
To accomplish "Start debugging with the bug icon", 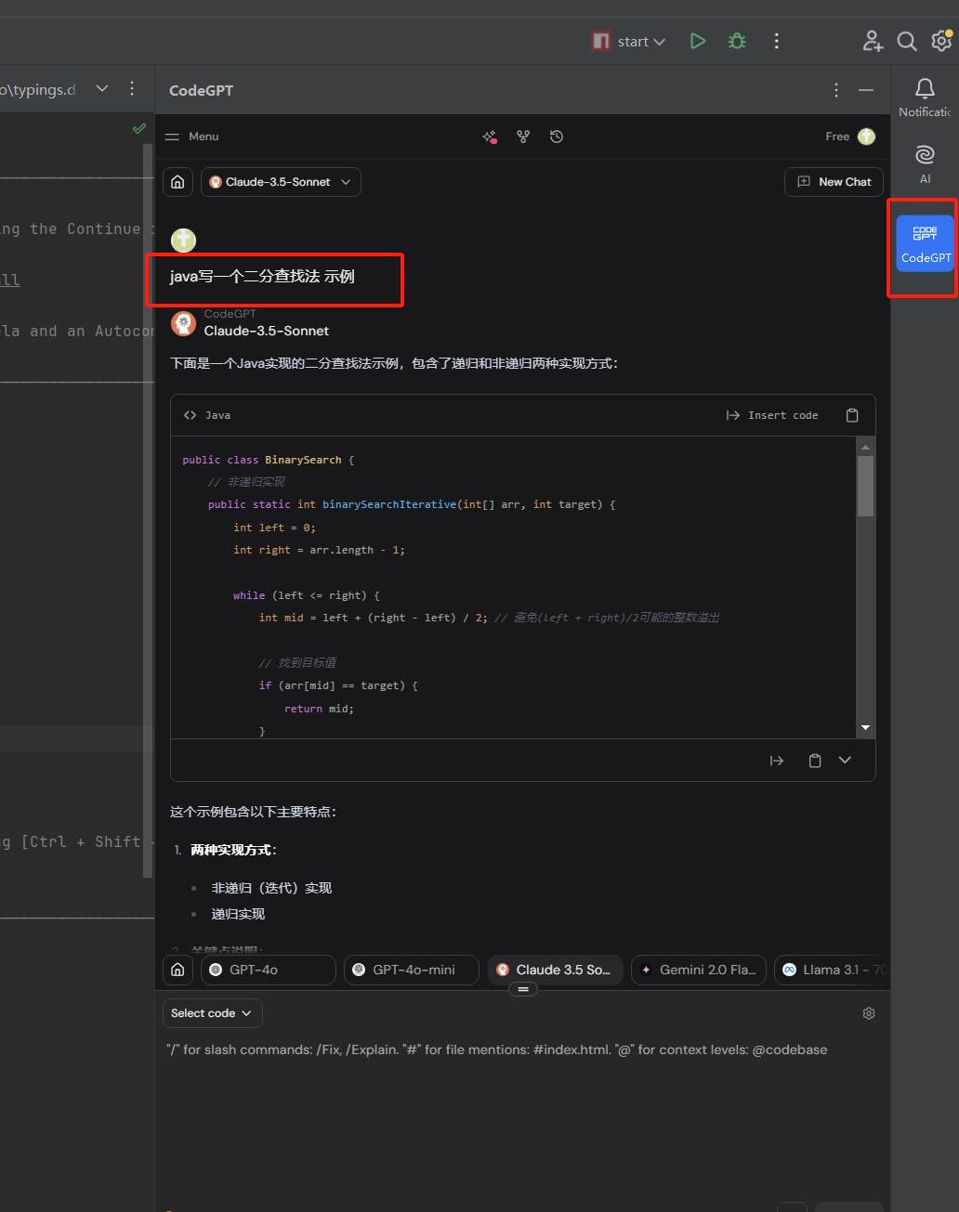I will (x=737, y=41).
